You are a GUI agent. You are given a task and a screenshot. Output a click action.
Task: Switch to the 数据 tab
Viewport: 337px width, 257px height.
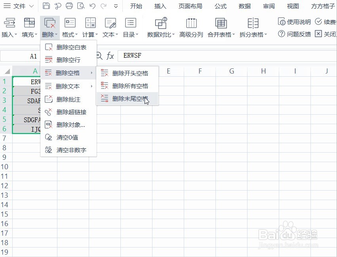pos(245,6)
